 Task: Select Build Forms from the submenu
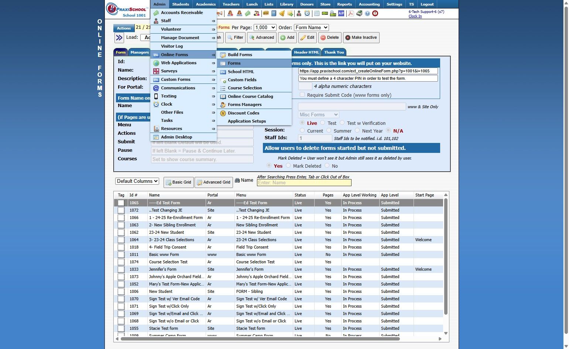click(254, 55)
